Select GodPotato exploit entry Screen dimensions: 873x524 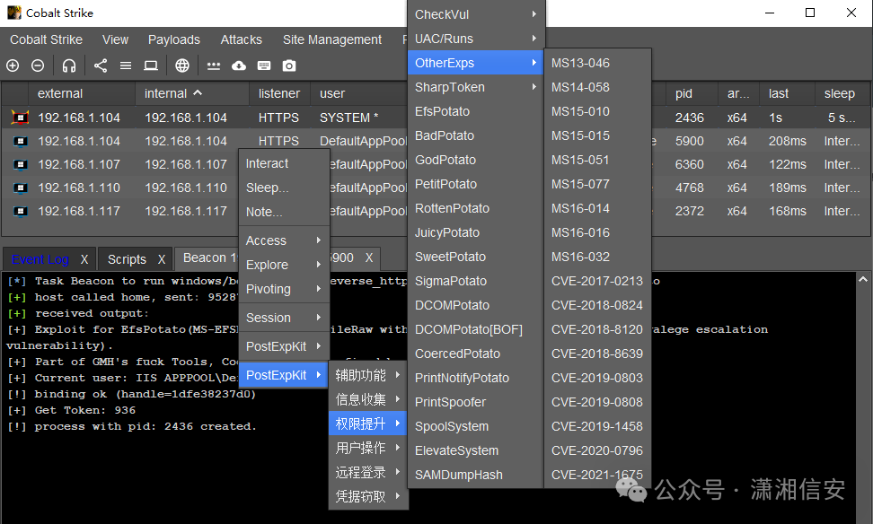click(x=476, y=161)
